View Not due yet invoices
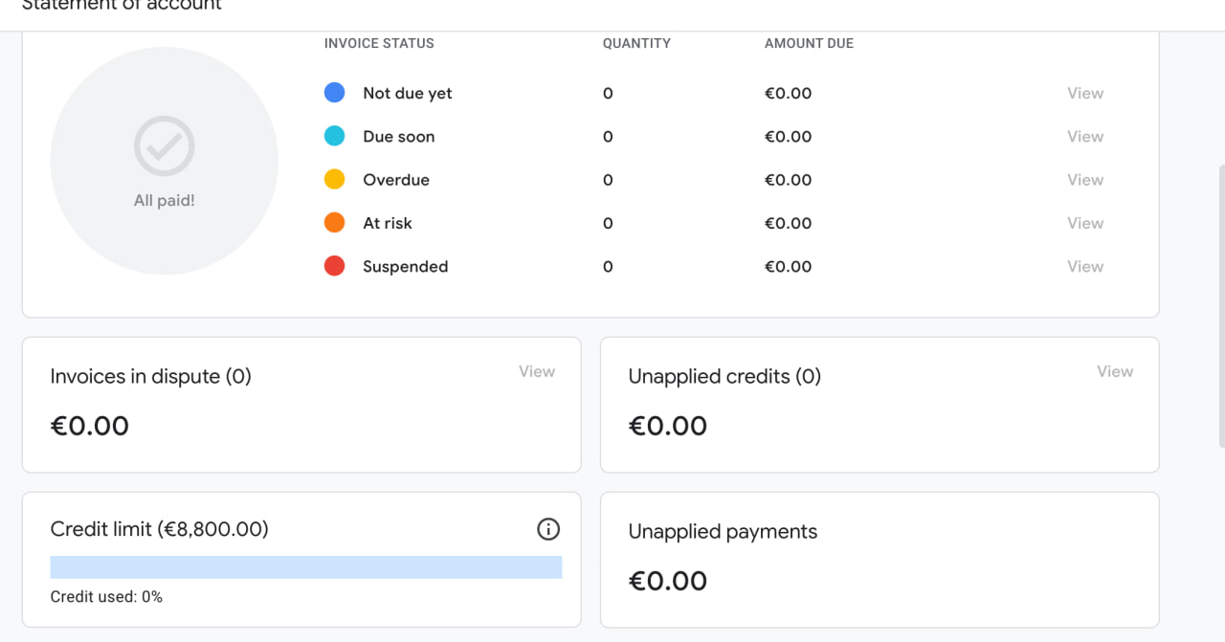Viewport: 1225px width, 642px height. click(1085, 93)
